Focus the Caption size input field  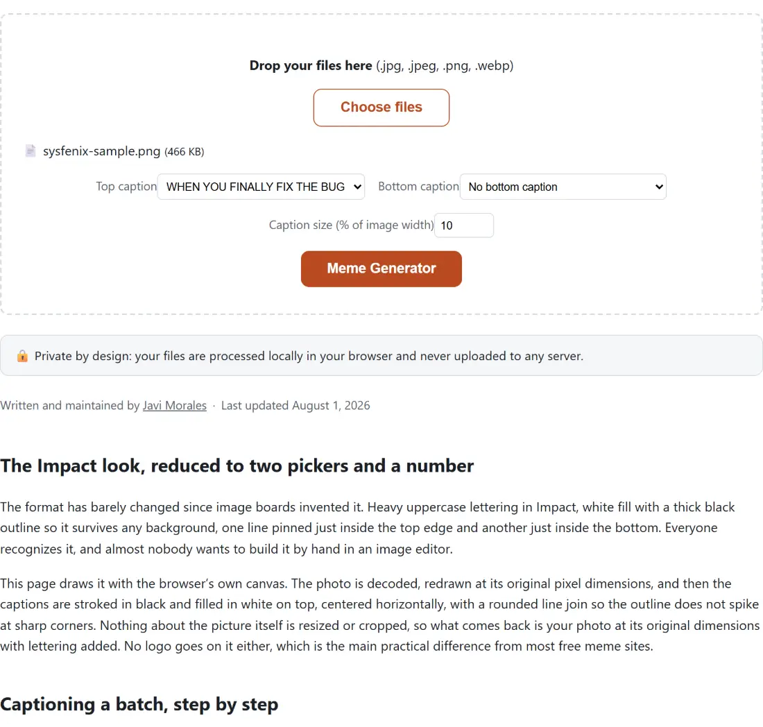click(x=464, y=225)
